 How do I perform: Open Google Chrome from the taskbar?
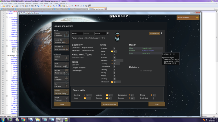(x=24, y=119)
